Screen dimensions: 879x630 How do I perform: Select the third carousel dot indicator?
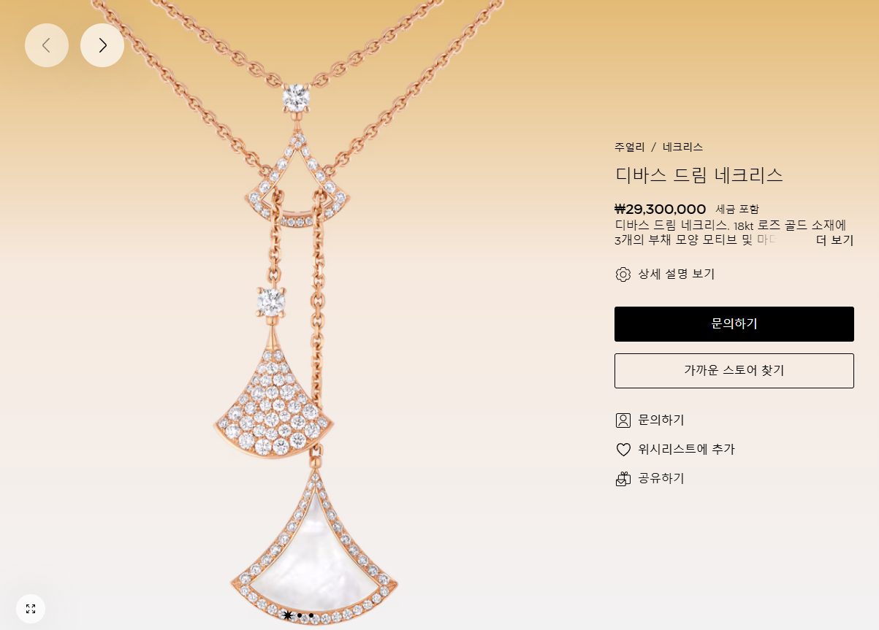coord(311,615)
